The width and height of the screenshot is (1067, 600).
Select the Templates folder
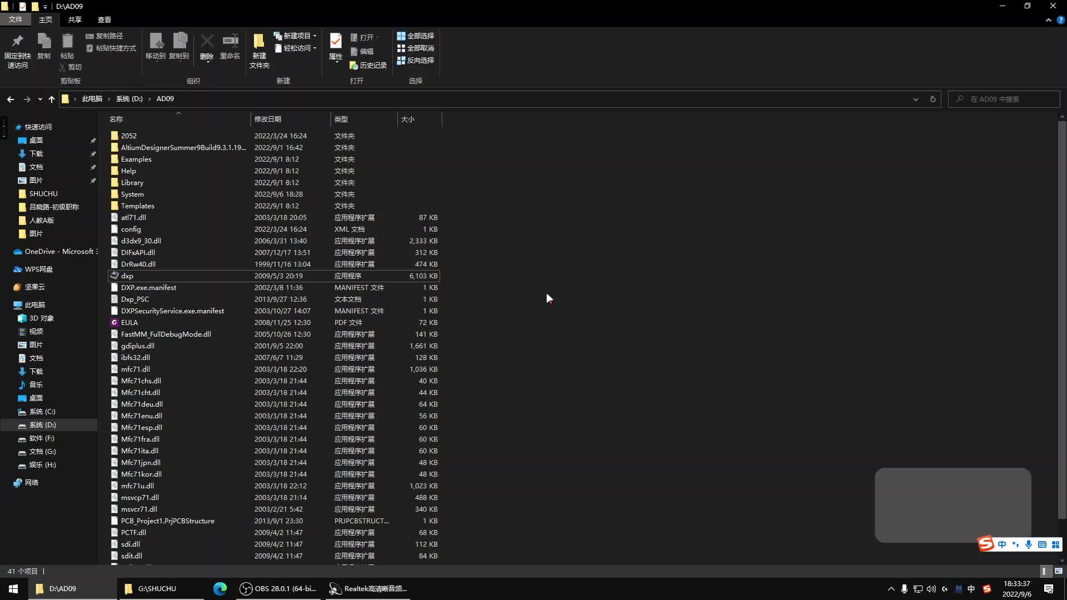(x=274, y=206)
